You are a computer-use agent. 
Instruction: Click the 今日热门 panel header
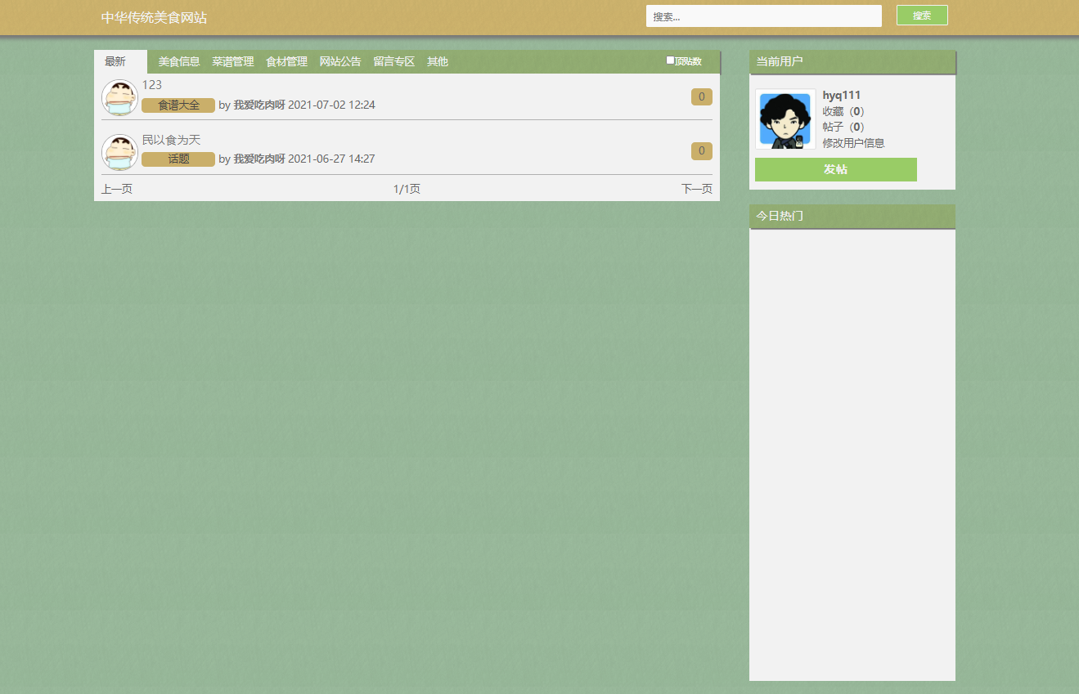(852, 217)
